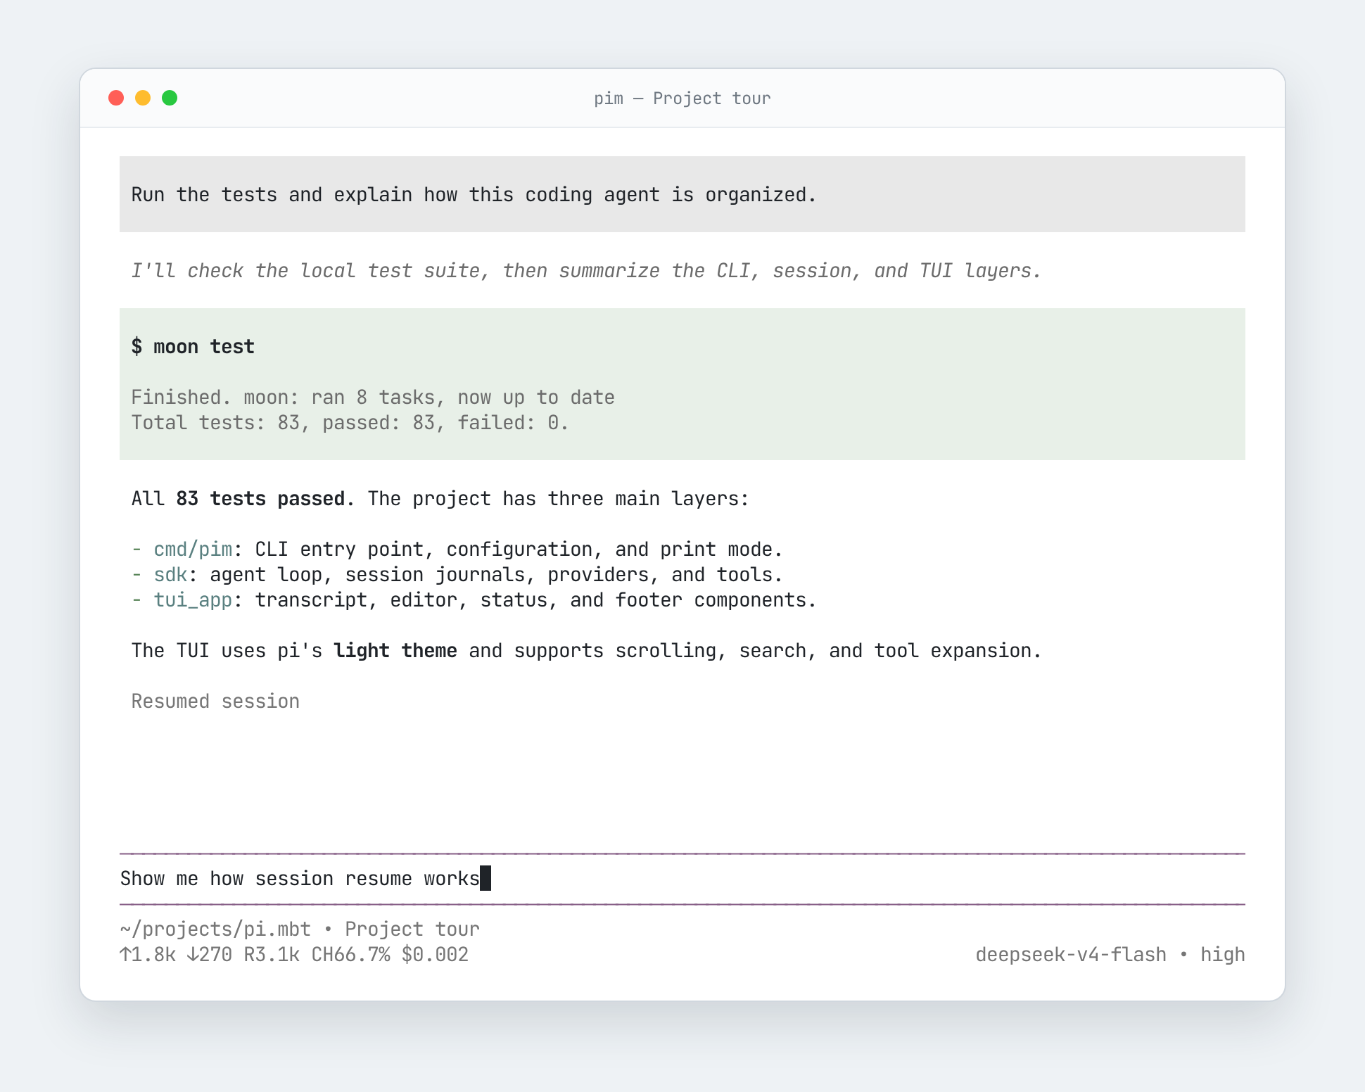This screenshot has height=1092, width=1365.
Task: Select the user prompt "Run the tests" message
Action: (682, 194)
